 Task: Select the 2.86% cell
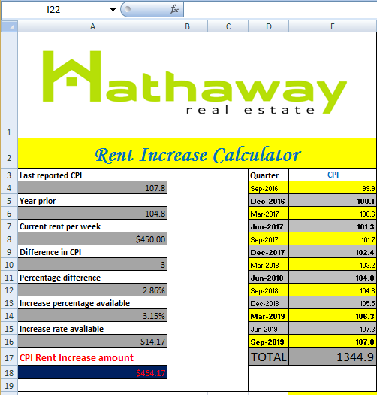[92, 290]
